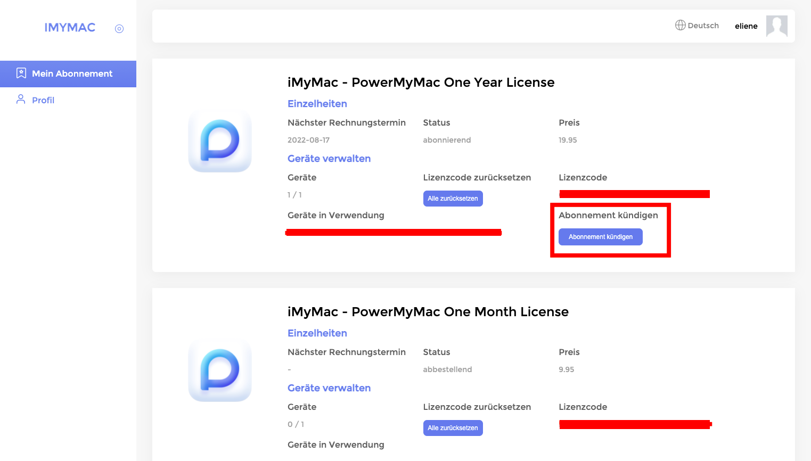Click Nächster Rechnungstermin label in One Year License
Image resolution: width=811 pixels, height=461 pixels.
pos(347,122)
